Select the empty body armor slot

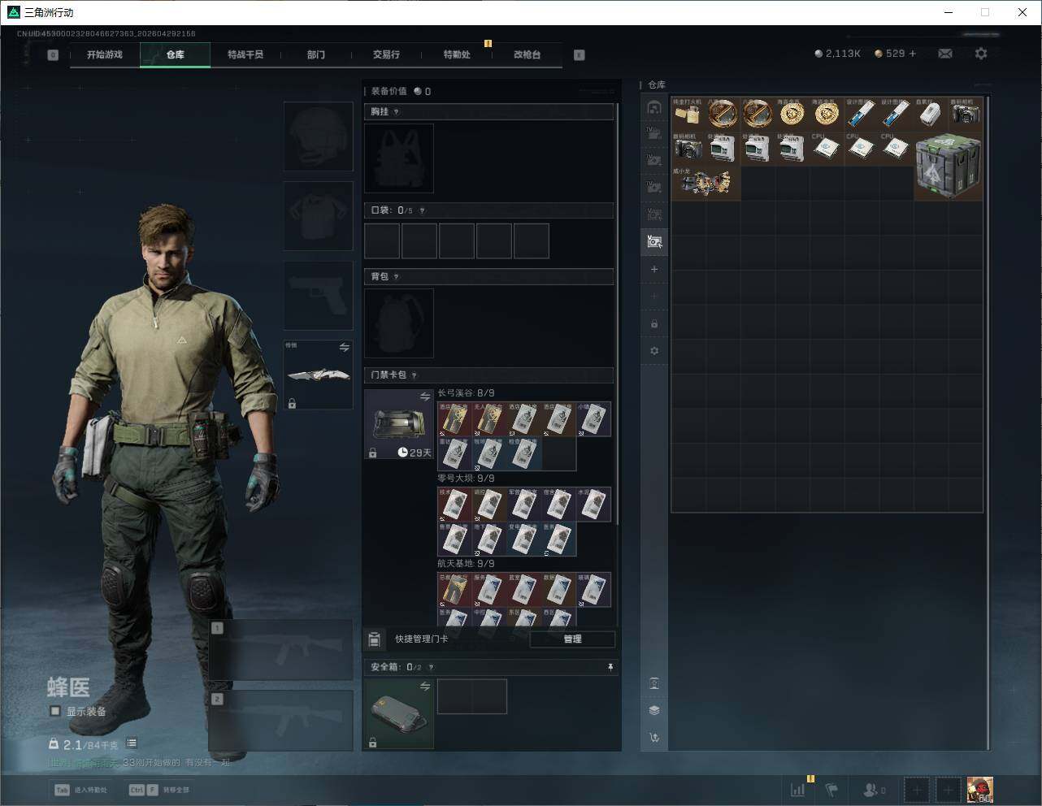318,215
